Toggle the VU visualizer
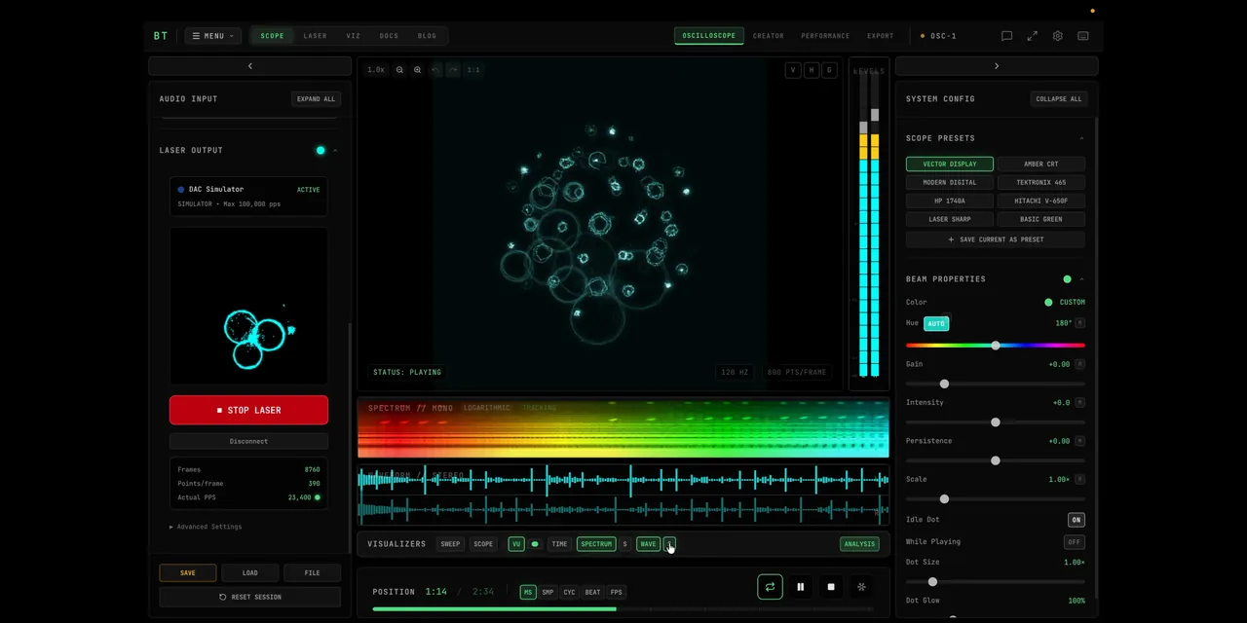 pos(515,544)
